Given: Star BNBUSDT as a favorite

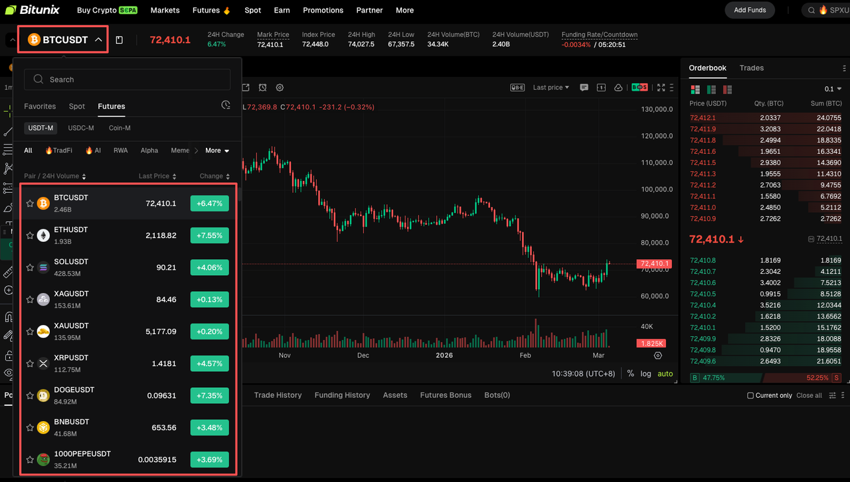Looking at the screenshot, I should [30, 428].
